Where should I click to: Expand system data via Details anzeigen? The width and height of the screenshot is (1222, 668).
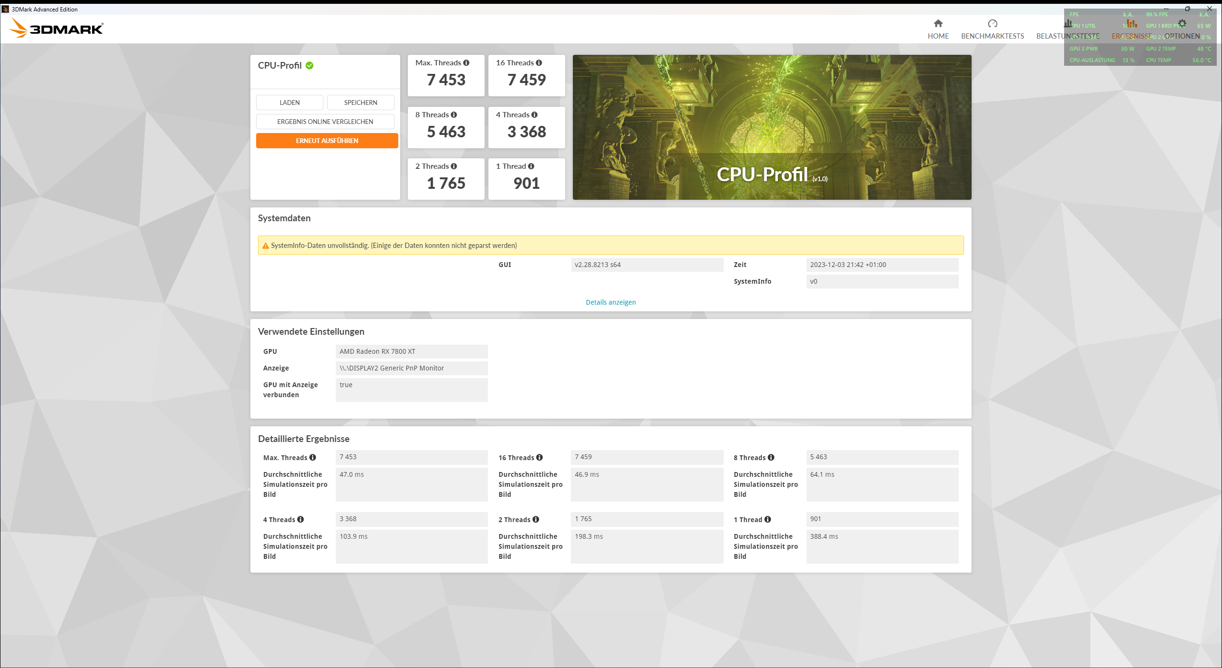coord(610,302)
